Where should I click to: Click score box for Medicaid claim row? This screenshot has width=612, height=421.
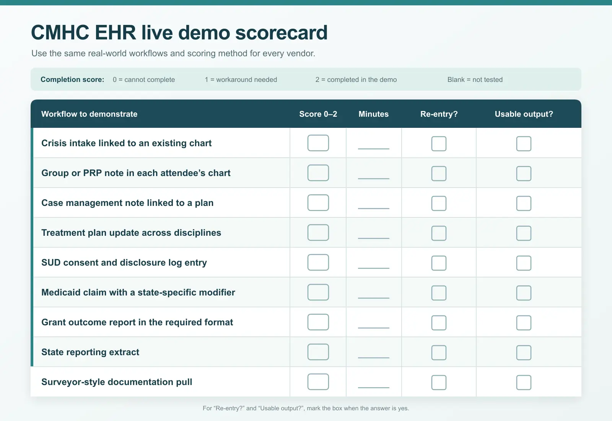(x=318, y=292)
